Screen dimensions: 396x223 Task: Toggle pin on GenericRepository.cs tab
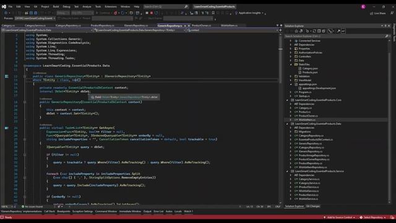click(x=185, y=25)
